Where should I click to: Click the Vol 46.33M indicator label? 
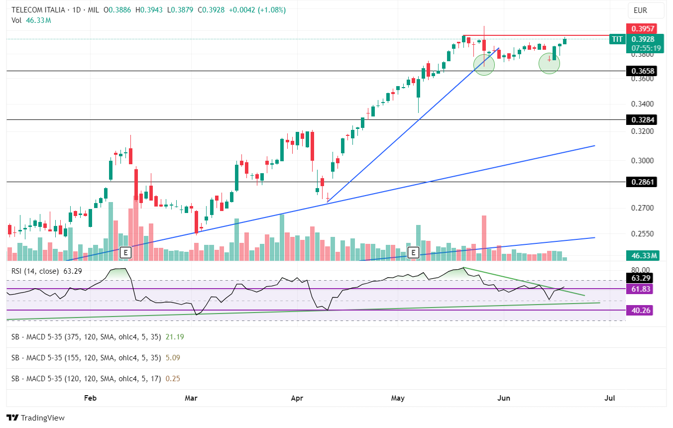coord(31,20)
